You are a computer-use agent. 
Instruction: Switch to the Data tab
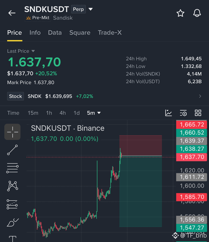(x=55, y=33)
